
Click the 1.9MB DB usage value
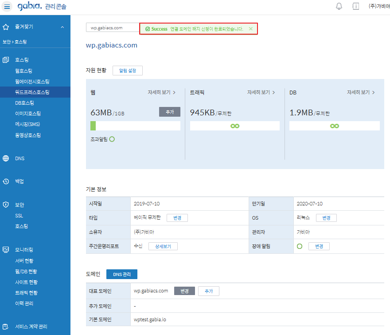coord(301,113)
